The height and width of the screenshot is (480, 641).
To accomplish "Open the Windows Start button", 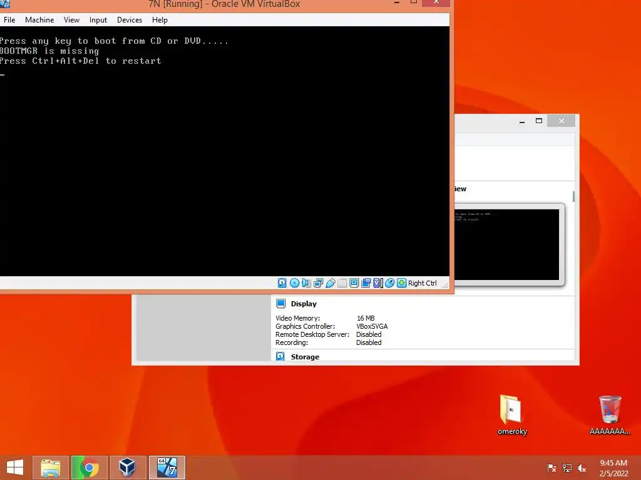I will click(x=15, y=467).
